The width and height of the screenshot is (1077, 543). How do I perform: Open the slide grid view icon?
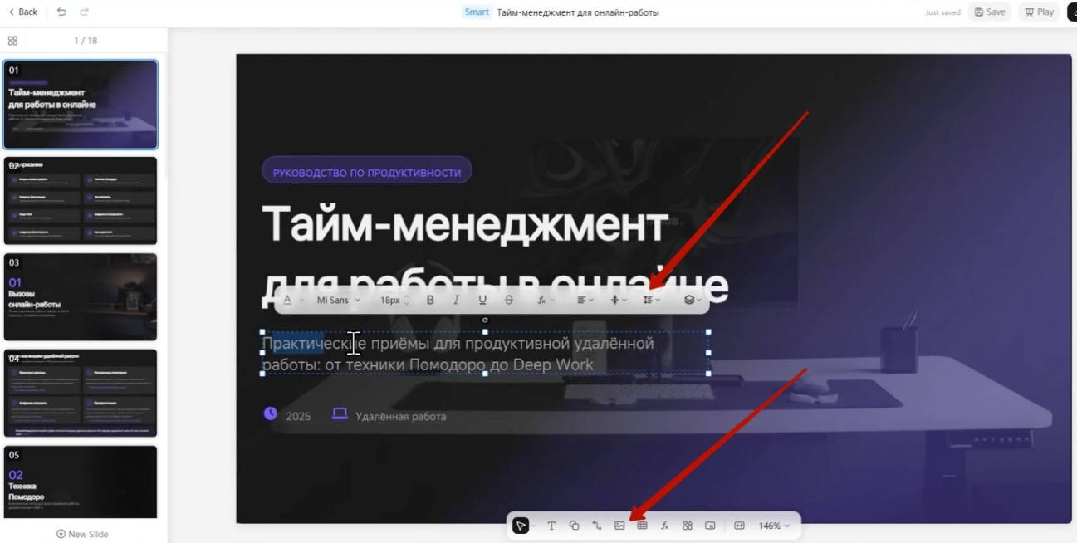[12, 41]
